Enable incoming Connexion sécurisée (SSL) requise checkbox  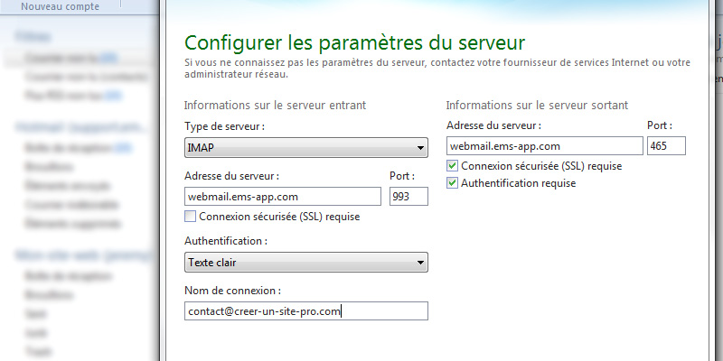coord(190,217)
